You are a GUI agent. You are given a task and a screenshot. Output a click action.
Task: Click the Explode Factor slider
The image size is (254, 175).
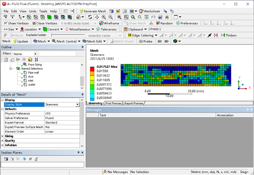(x=68, y=35)
